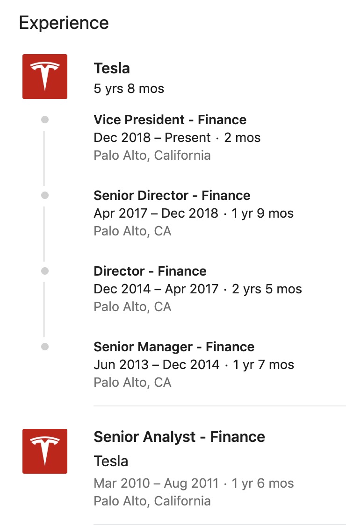The width and height of the screenshot is (346, 526).
Task: Click the Tesla logo beside the 5 yrs 8 mos entry
Action: (45, 77)
